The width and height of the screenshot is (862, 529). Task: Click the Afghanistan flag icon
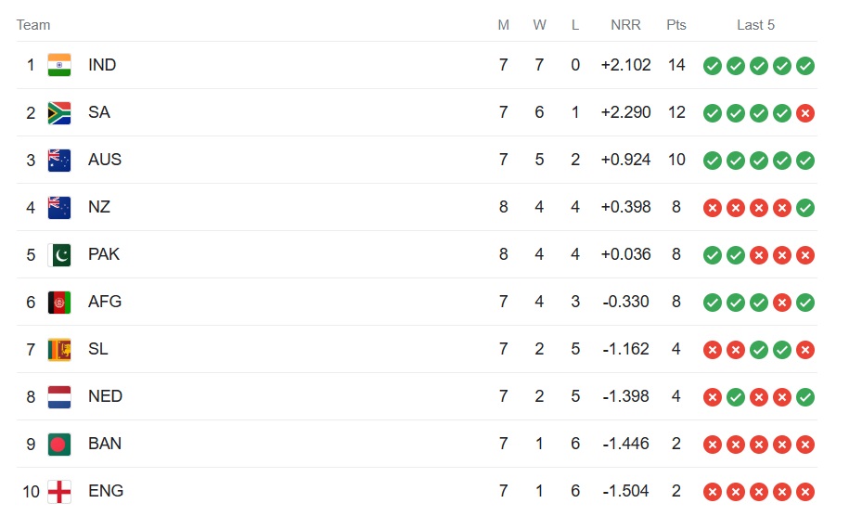tap(59, 302)
